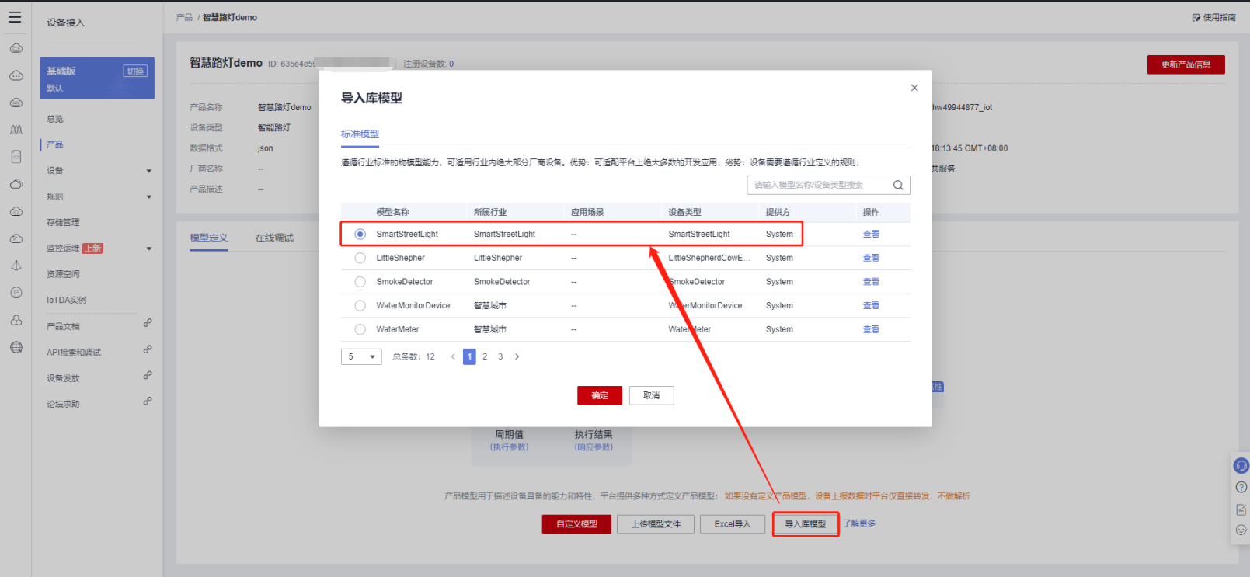This screenshot has width=1250, height=577.
Task: Go to previous page arrow in pagination
Action: click(454, 356)
